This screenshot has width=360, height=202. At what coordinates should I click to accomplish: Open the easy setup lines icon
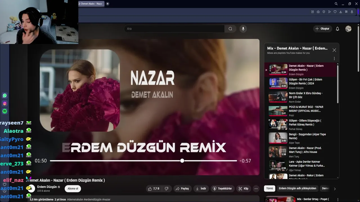click(x=346, y=12)
